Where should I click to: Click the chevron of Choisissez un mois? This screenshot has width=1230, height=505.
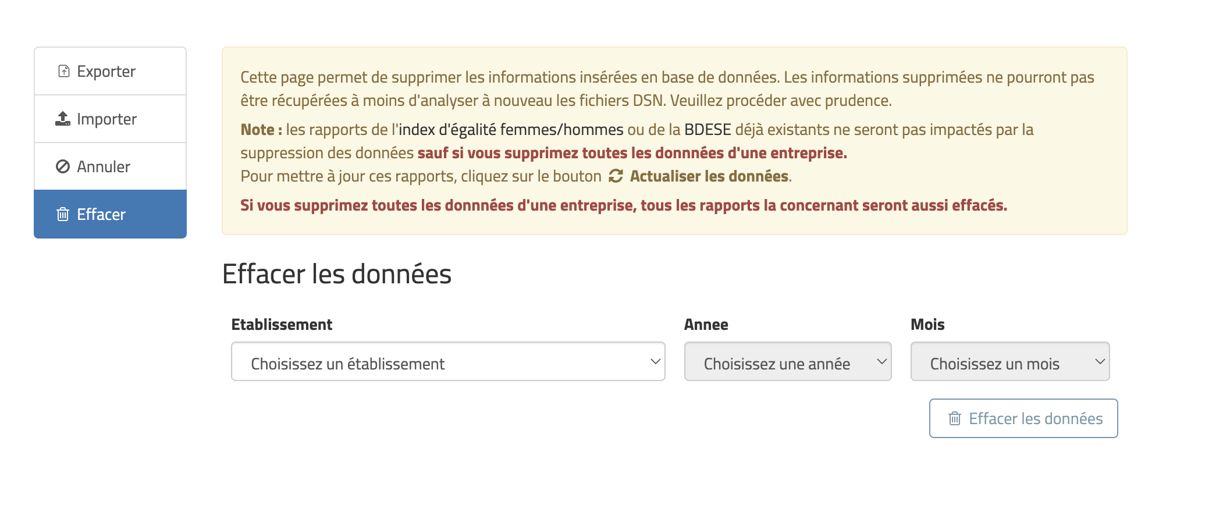coord(1100,361)
